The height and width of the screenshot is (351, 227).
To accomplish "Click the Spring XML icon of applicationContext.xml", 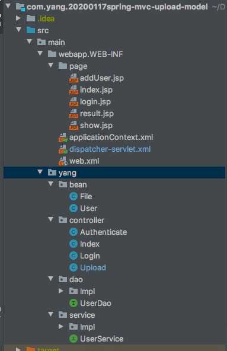I will 63,137.
